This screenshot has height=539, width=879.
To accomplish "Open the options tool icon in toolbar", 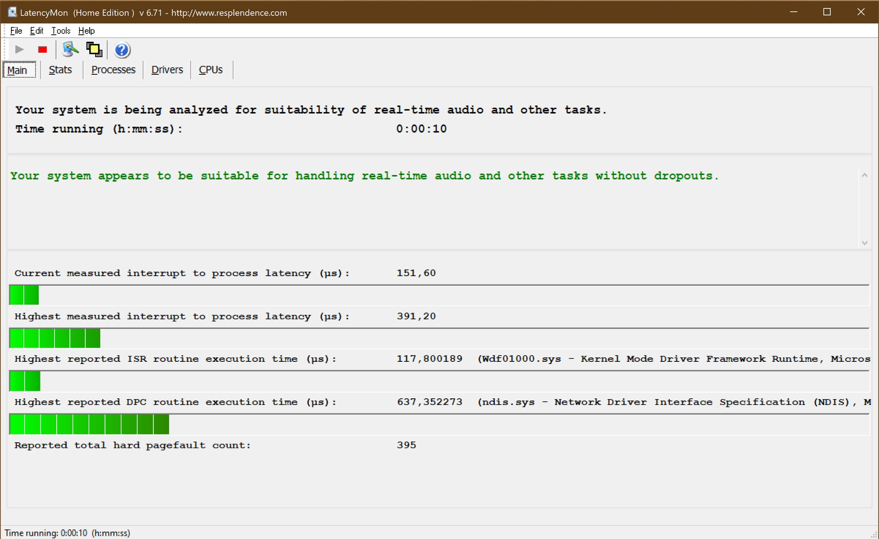I will pos(70,49).
